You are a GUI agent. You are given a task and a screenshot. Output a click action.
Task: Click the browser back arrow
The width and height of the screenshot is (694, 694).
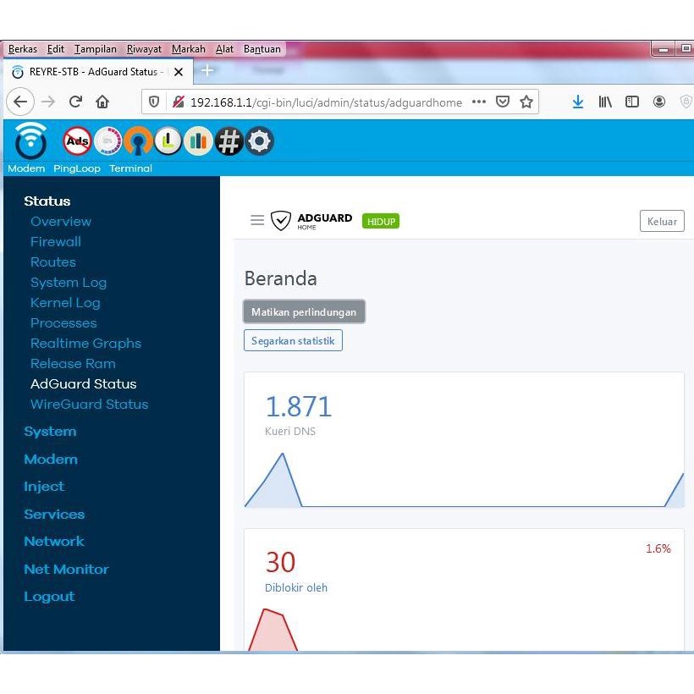pos(20,102)
